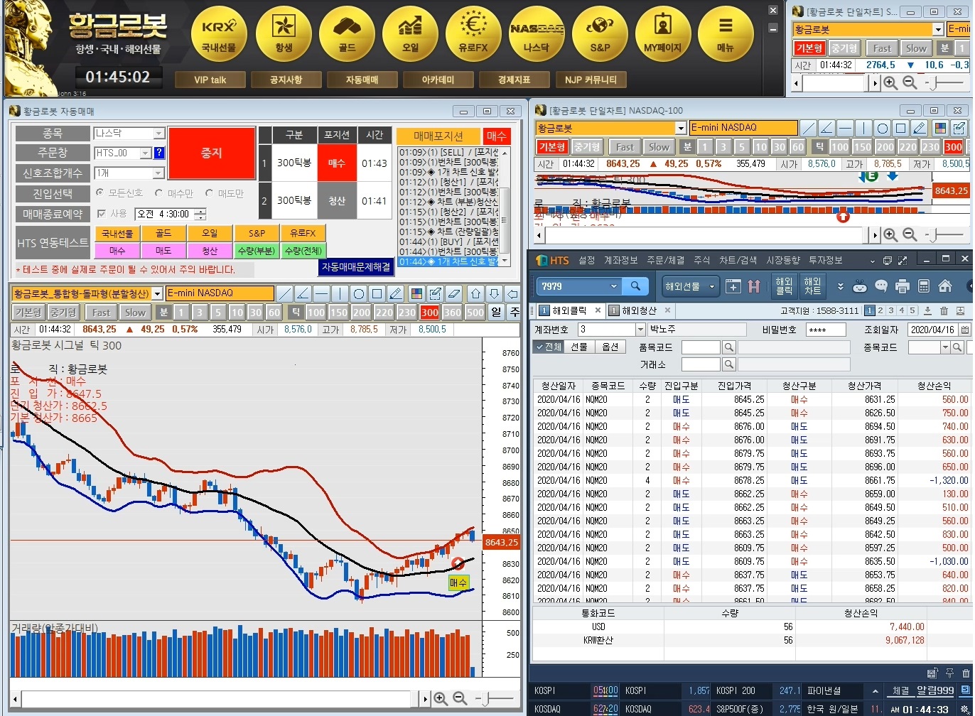This screenshot has width=975, height=716.
Task: Click the HTS trash can icon
Action: (944, 310)
